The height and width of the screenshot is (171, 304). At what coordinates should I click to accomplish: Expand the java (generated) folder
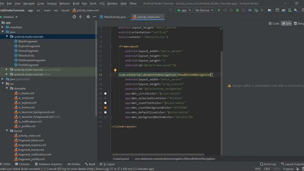coord(2,79)
